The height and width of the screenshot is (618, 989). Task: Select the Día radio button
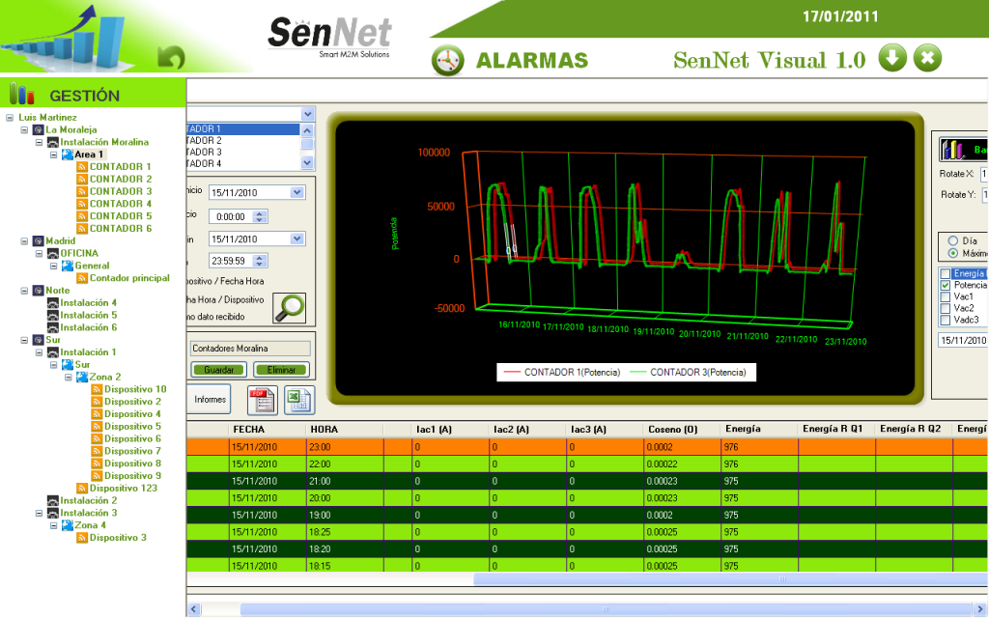click(x=953, y=240)
